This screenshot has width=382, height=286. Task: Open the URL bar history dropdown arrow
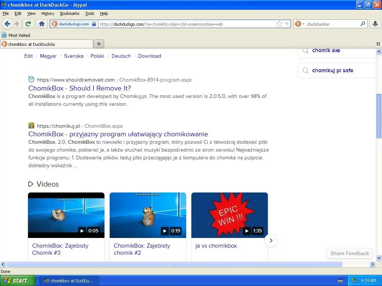coord(287,24)
